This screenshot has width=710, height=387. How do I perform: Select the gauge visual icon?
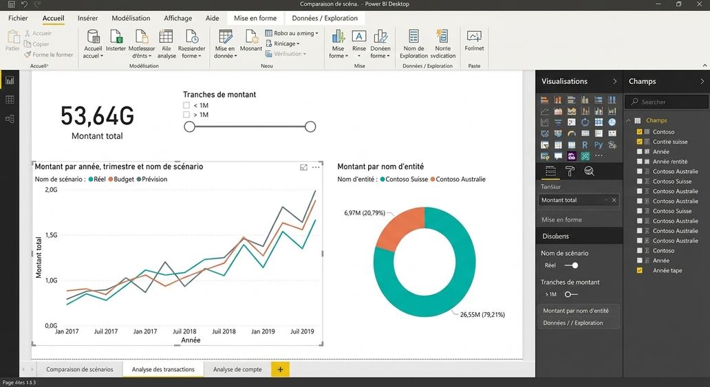pos(572,133)
